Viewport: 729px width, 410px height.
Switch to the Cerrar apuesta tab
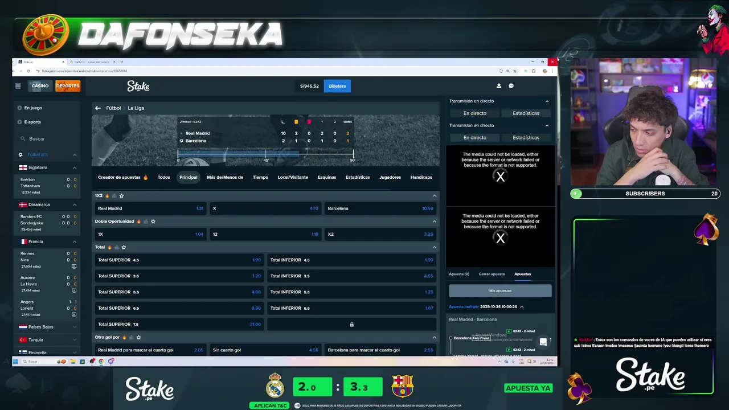[492, 274]
